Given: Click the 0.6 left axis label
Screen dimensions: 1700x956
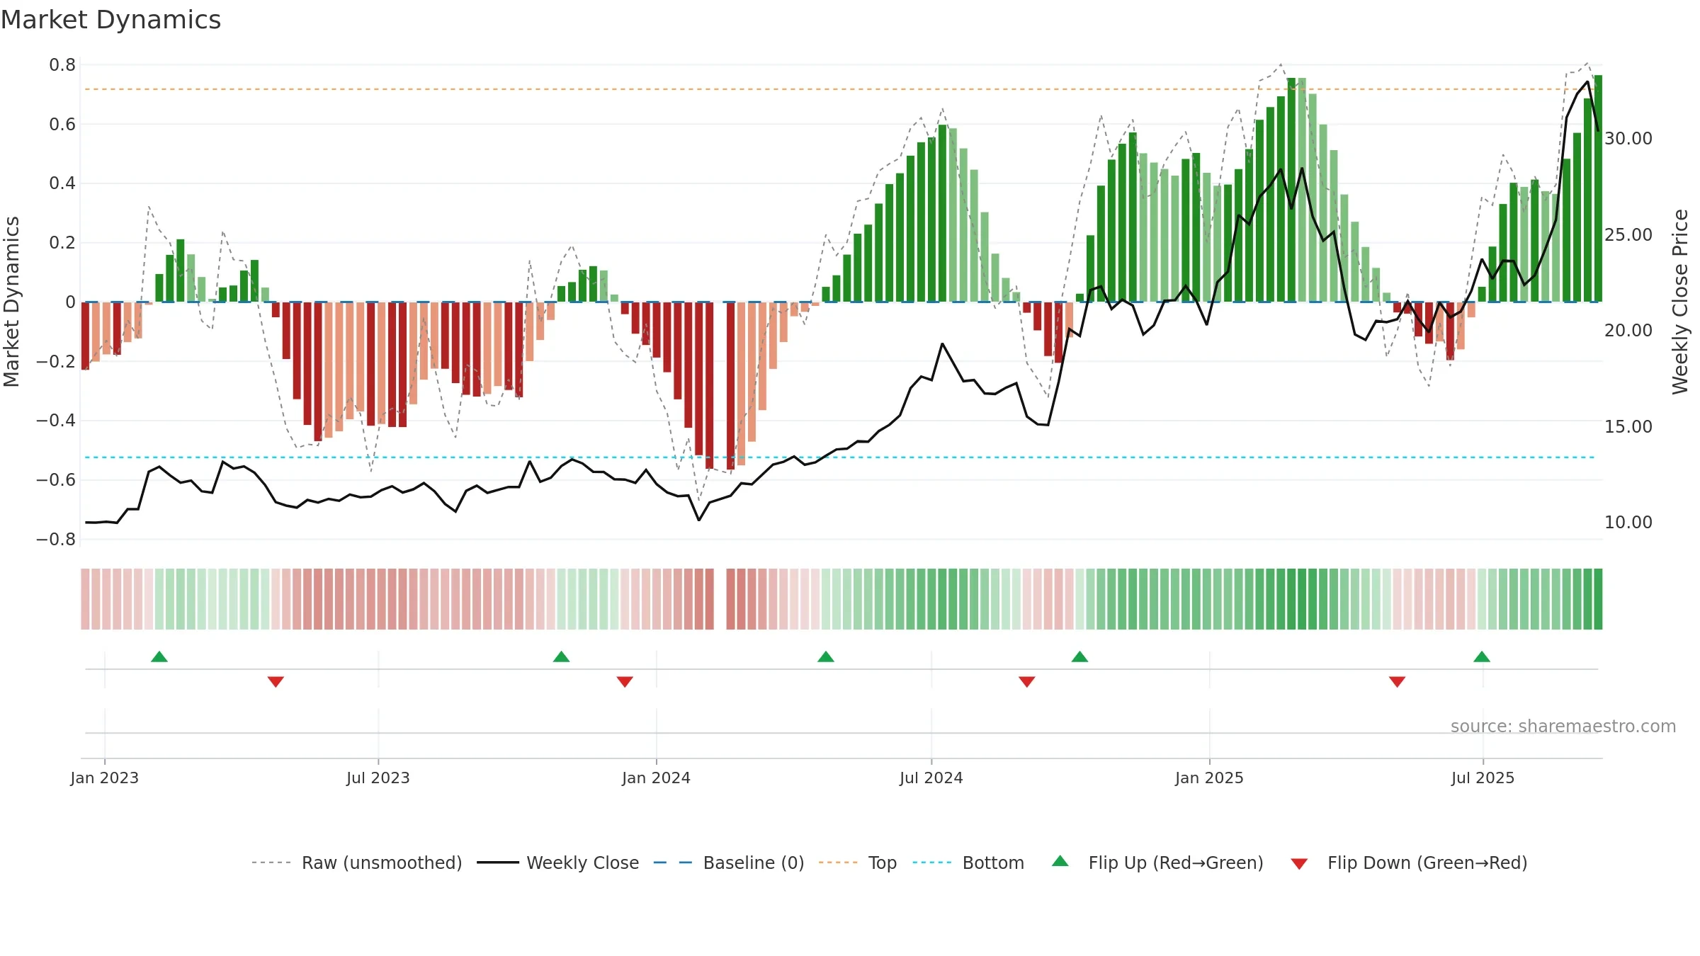Looking at the screenshot, I should click(x=62, y=125).
